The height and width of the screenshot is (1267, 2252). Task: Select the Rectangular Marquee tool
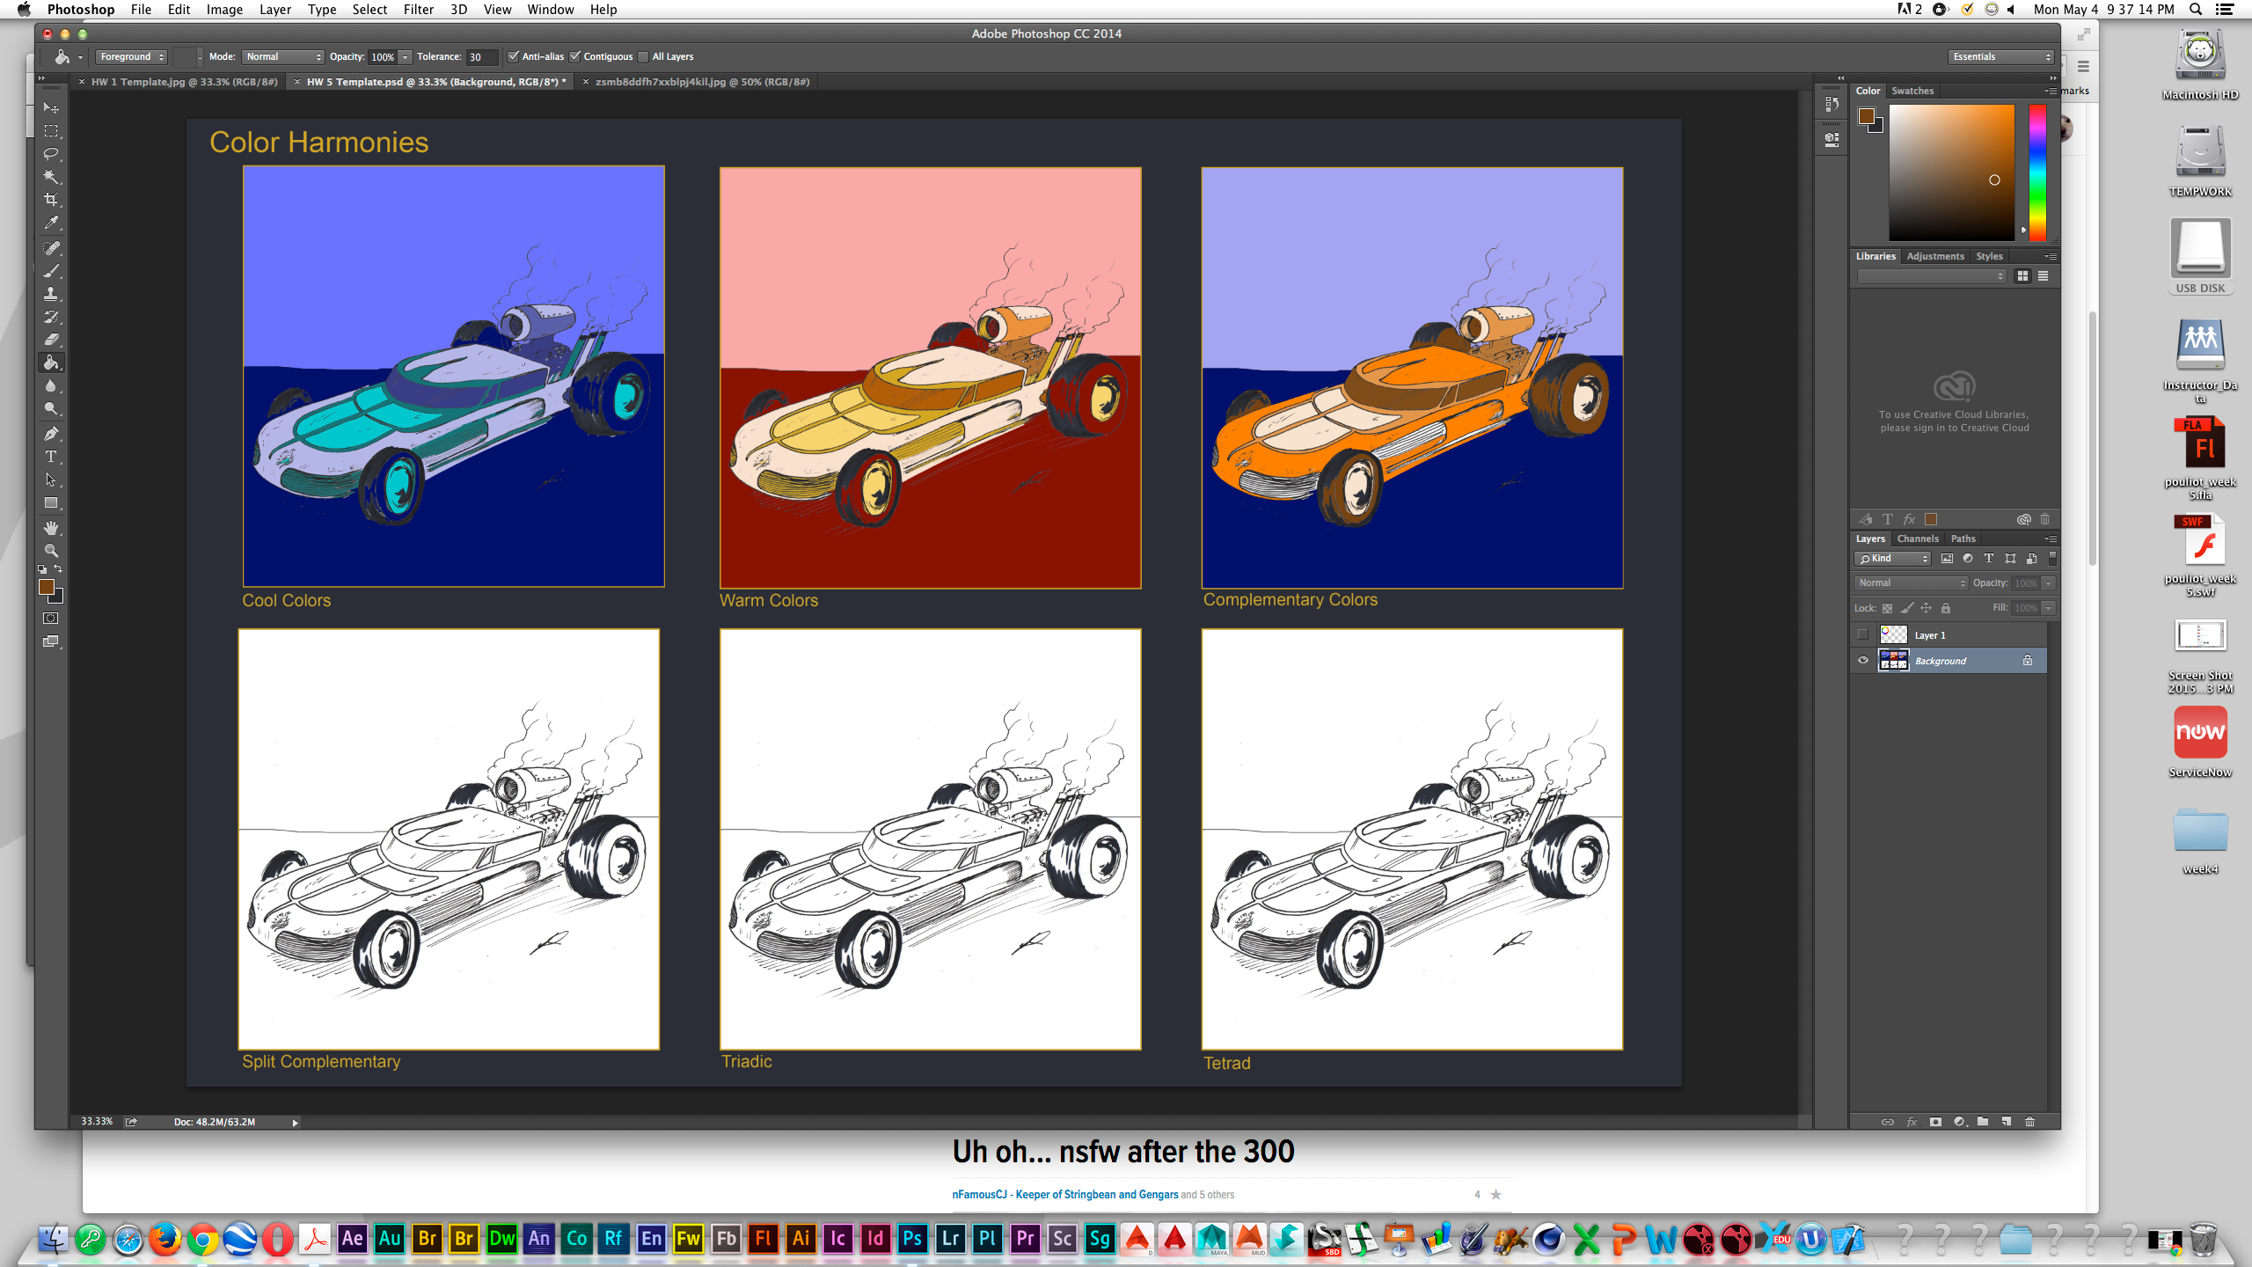click(x=51, y=131)
